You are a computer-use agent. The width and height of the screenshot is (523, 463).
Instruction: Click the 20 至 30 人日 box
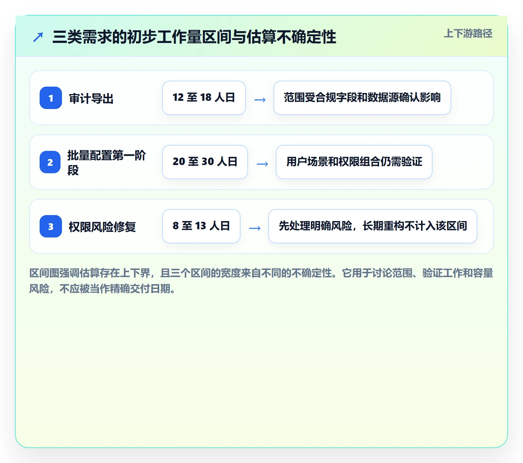205,162
